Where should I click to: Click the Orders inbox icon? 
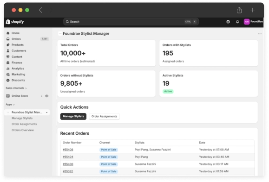coord(8,39)
